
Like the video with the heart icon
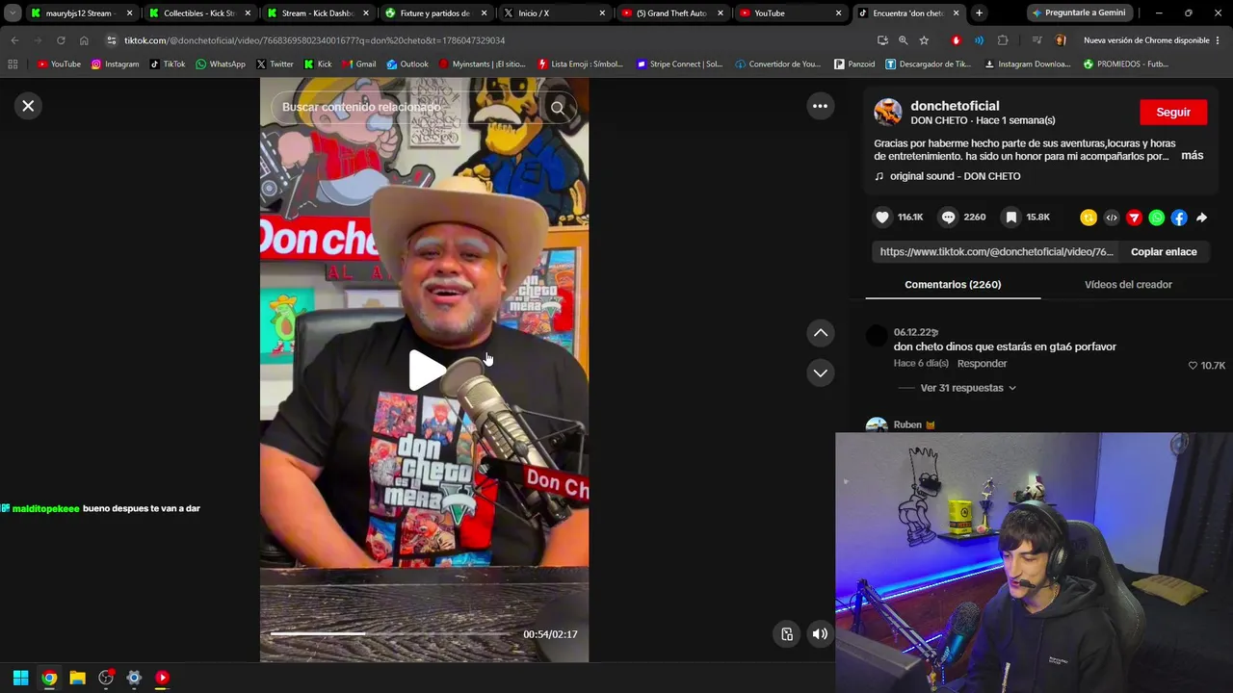[x=882, y=218]
